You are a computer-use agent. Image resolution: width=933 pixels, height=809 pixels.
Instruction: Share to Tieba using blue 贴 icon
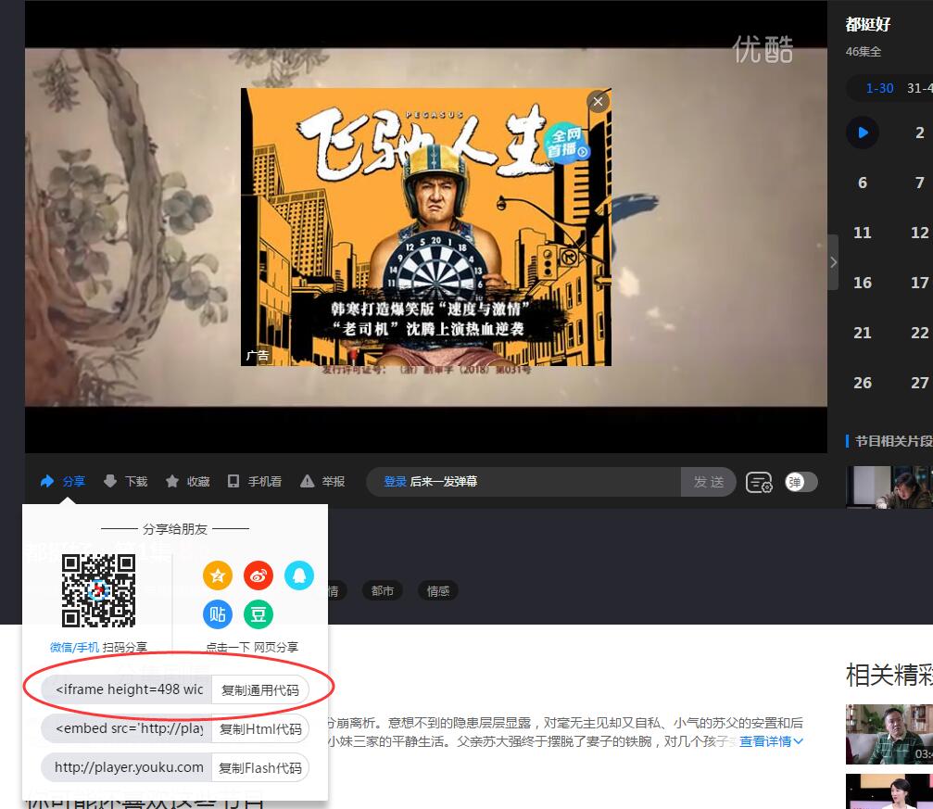click(x=218, y=613)
